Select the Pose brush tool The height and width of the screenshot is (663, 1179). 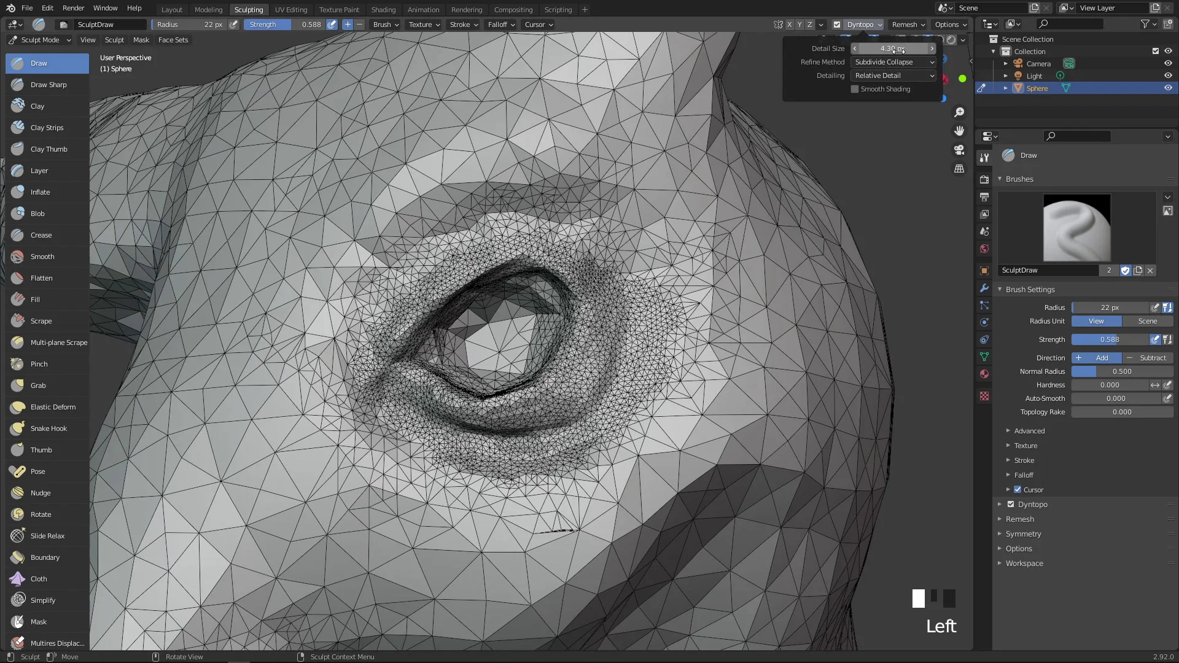(37, 471)
